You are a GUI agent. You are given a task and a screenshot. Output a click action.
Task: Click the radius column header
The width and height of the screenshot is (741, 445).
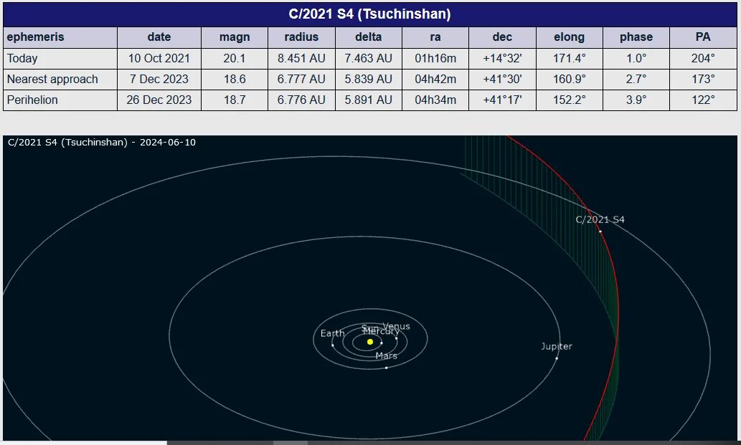click(301, 37)
